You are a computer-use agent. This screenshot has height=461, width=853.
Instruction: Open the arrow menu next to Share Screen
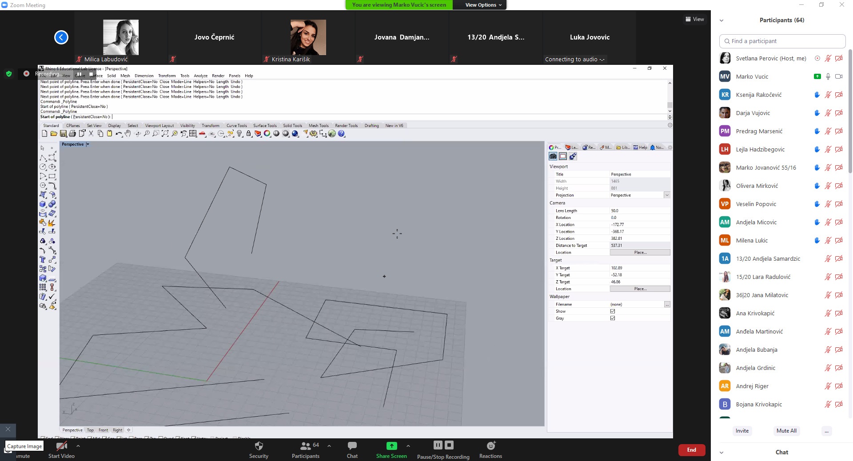[408, 445]
